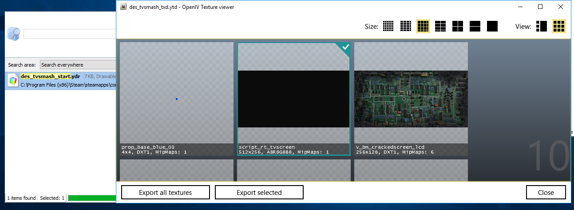Select the second smallest thumbnail size icon
Screen dimensions: 574x210
tap(405, 26)
